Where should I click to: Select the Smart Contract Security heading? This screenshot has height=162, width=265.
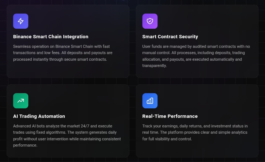point(170,37)
